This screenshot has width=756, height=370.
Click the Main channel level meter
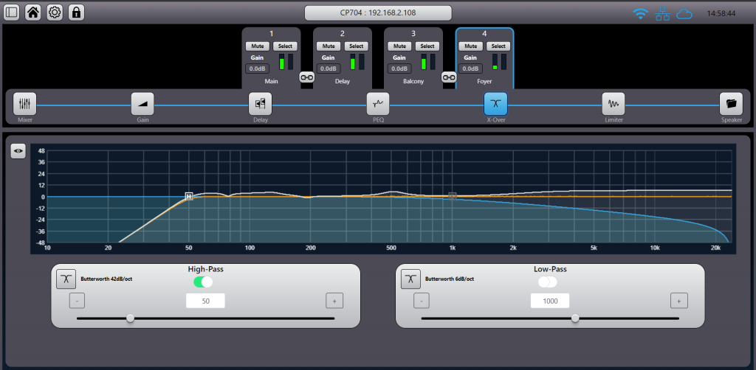[x=286, y=62]
